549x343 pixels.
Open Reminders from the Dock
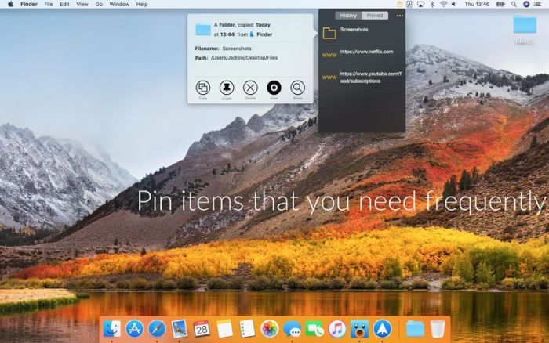point(247,329)
